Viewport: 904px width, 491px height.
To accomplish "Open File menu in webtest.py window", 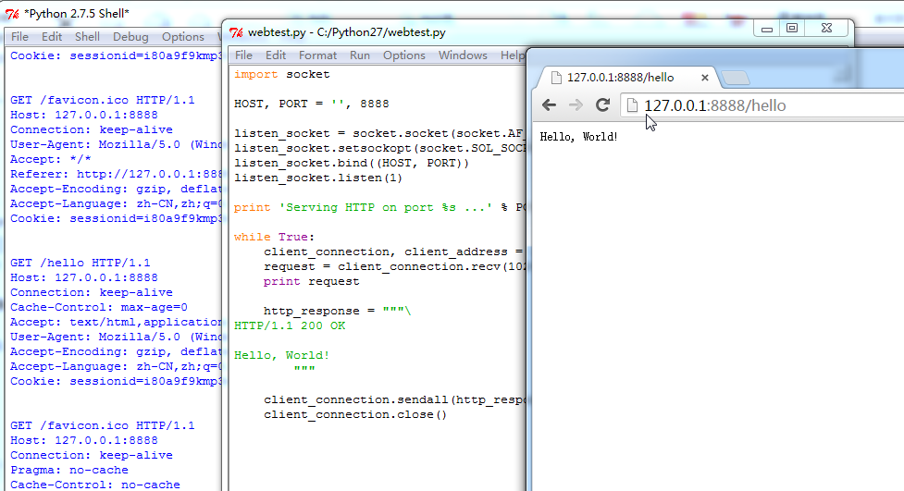I will 243,55.
